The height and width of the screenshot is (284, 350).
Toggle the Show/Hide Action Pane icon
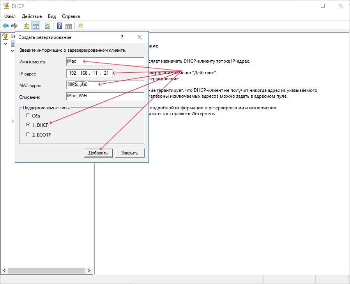point(69,26)
